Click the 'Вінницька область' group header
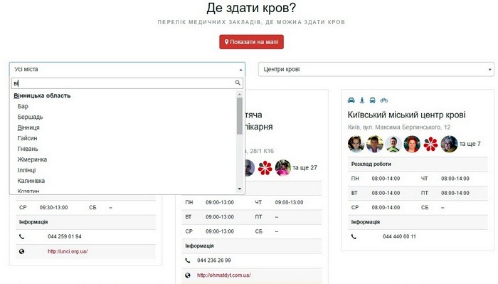 point(42,95)
